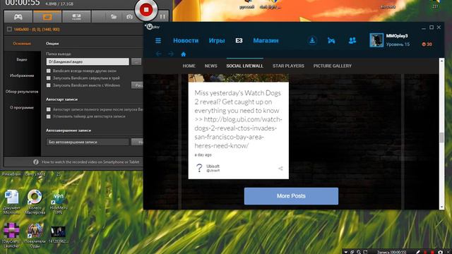The image size is (452, 254).
Task: Switch to STAR PLAYERS sub-tab
Action: [288, 66]
